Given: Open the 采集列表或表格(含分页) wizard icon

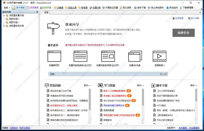Looking at the screenshot, I should tap(80, 56).
